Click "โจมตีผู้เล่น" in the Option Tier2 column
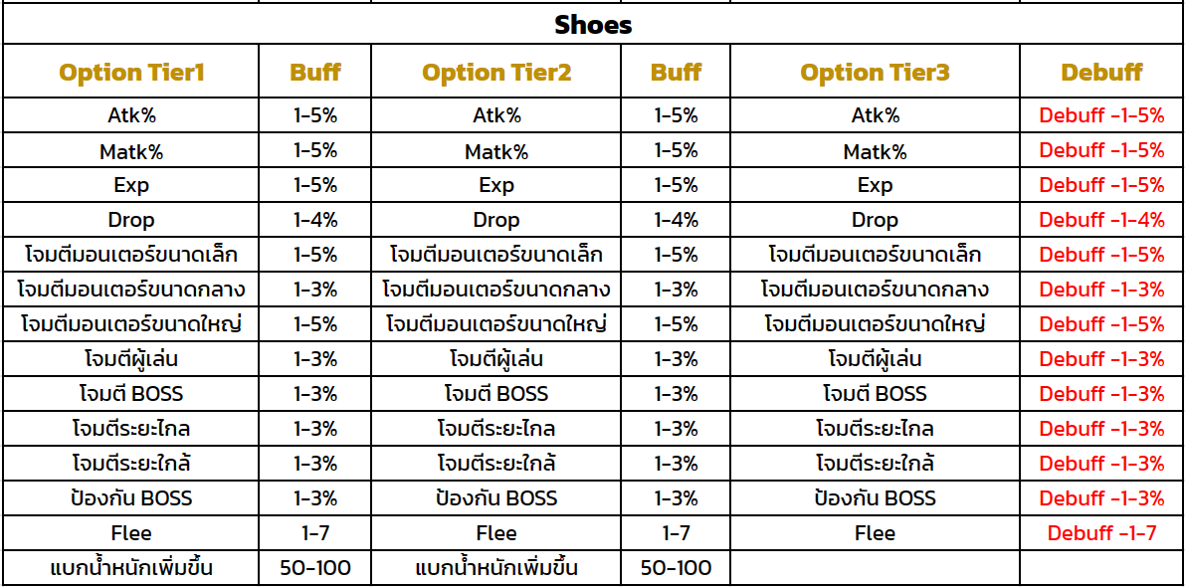This screenshot has width=1185, height=587. [496, 359]
